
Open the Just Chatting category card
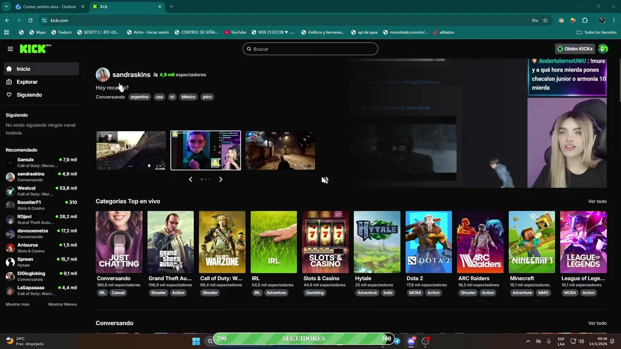click(x=119, y=242)
